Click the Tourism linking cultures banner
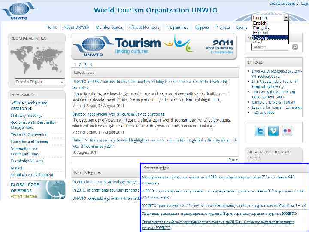 tap(154, 46)
